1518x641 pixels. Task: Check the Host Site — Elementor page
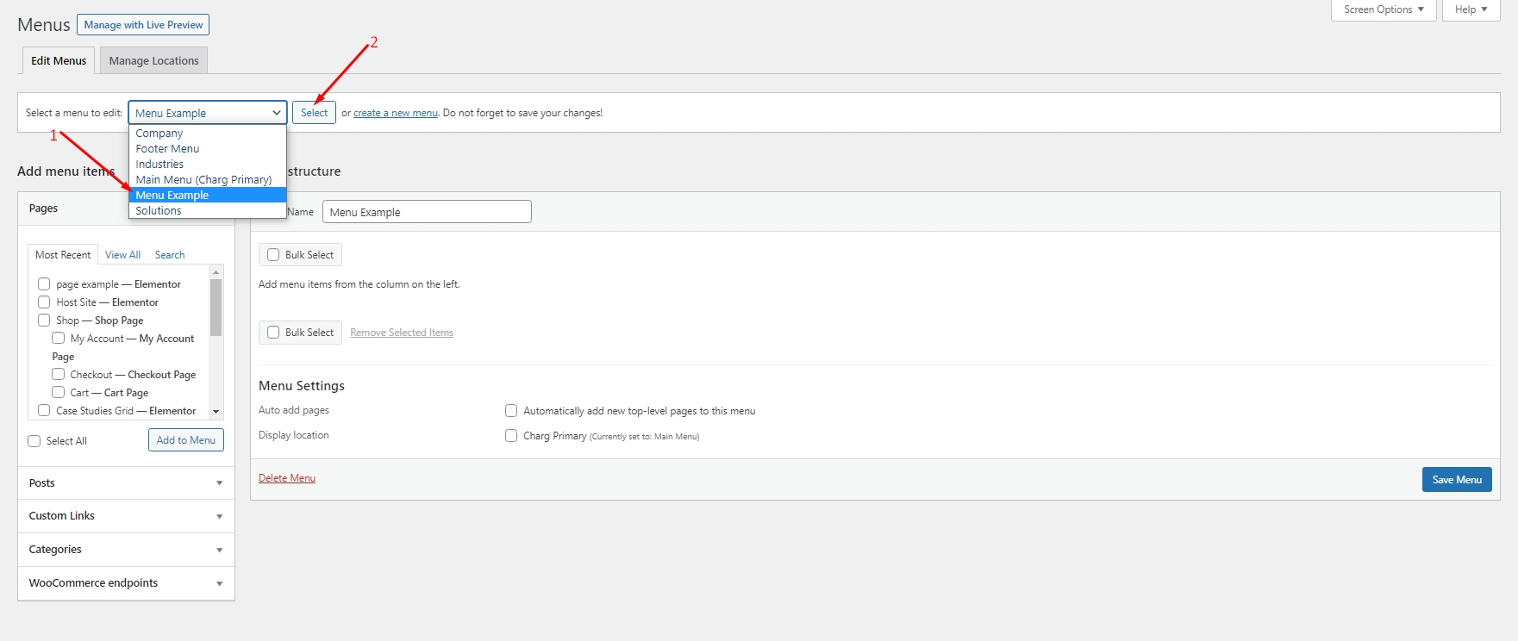click(x=44, y=302)
